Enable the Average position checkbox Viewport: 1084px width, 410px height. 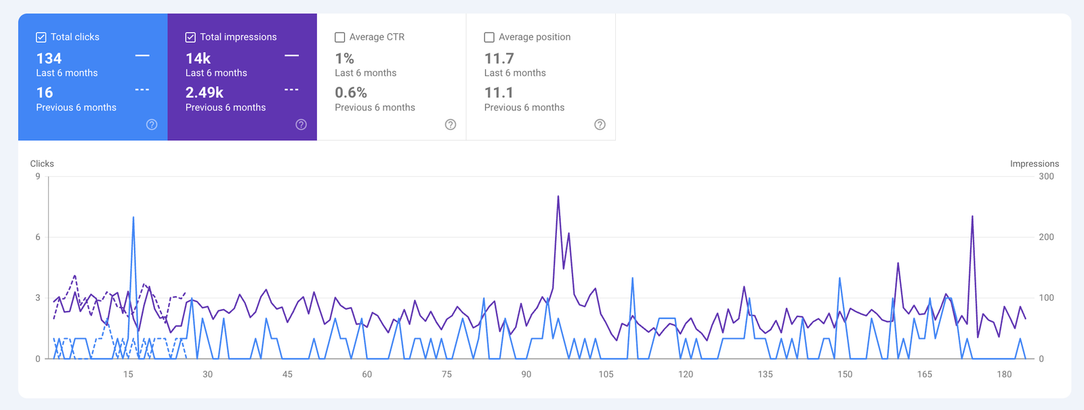pos(489,37)
